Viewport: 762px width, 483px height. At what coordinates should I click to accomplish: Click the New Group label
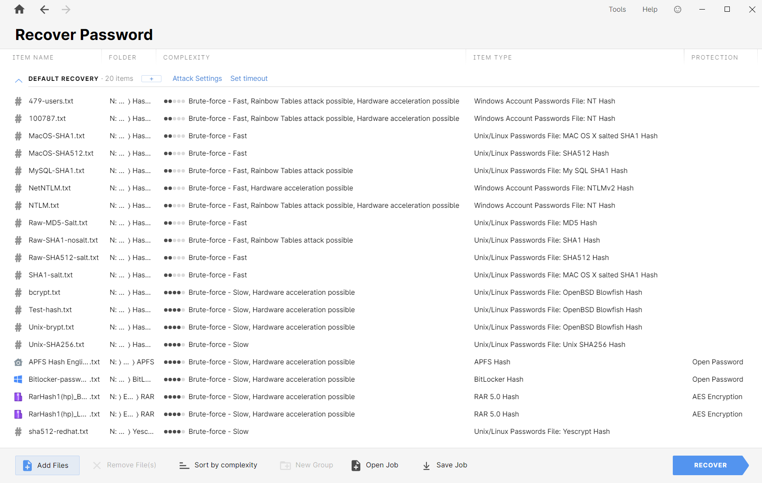tap(314, 465)
